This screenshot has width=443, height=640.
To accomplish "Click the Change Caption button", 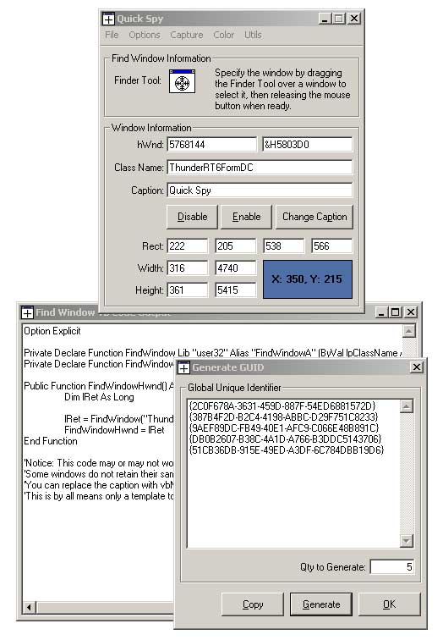I will pos(314,217).
